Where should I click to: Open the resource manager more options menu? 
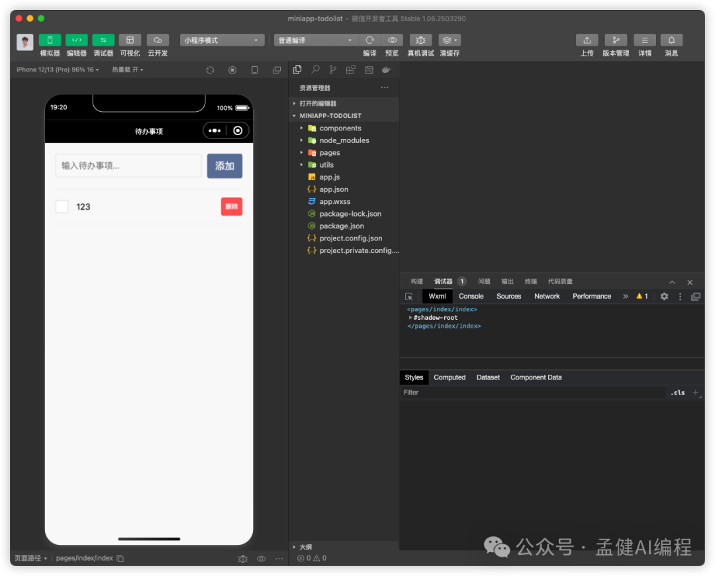pos(385,87)
